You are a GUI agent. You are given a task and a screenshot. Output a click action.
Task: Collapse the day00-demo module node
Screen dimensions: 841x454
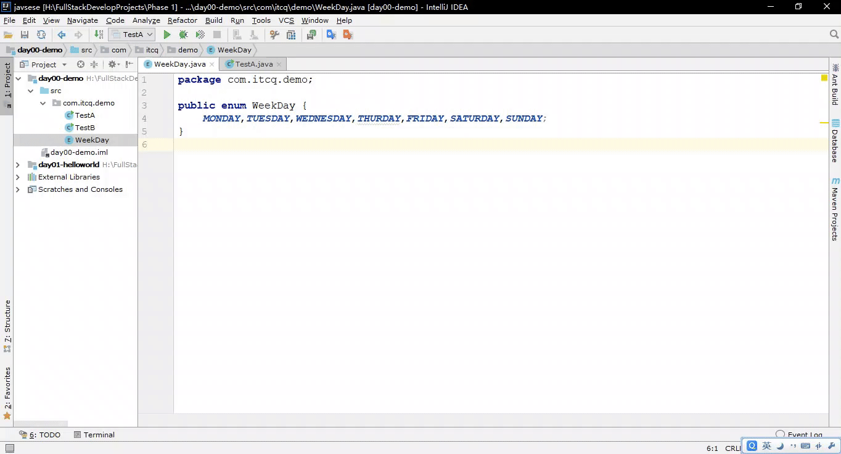[18, 78]
